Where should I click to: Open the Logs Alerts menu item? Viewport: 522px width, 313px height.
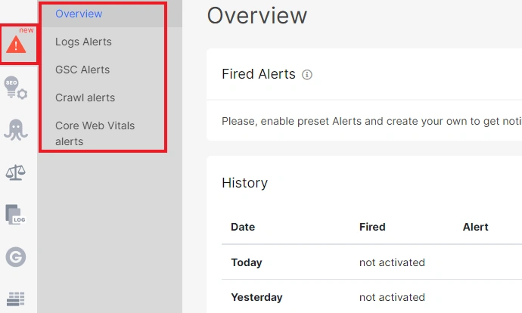point(83,42)
